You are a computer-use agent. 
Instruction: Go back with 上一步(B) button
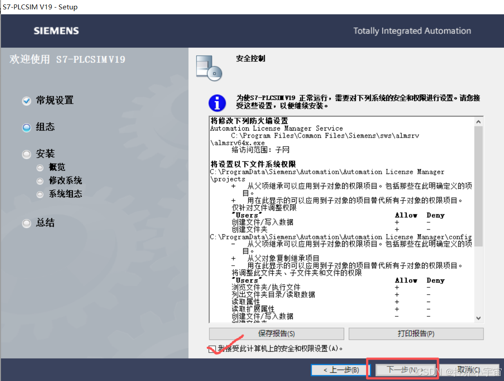(x=341, y=370)
